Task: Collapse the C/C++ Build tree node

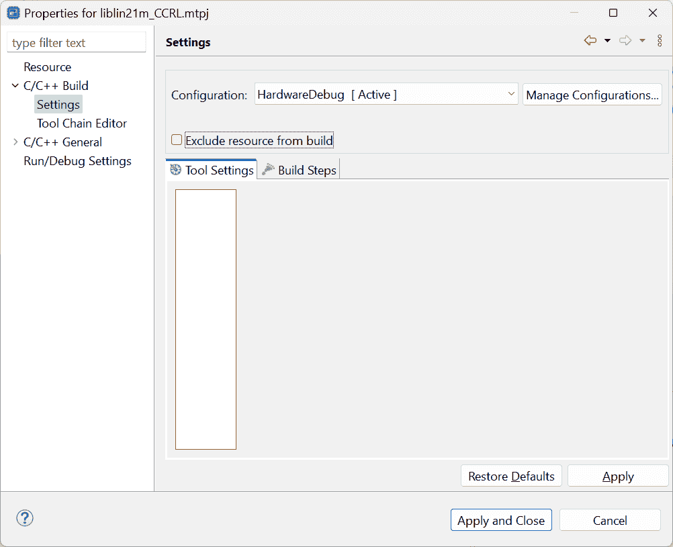Action: pos(15,85)
